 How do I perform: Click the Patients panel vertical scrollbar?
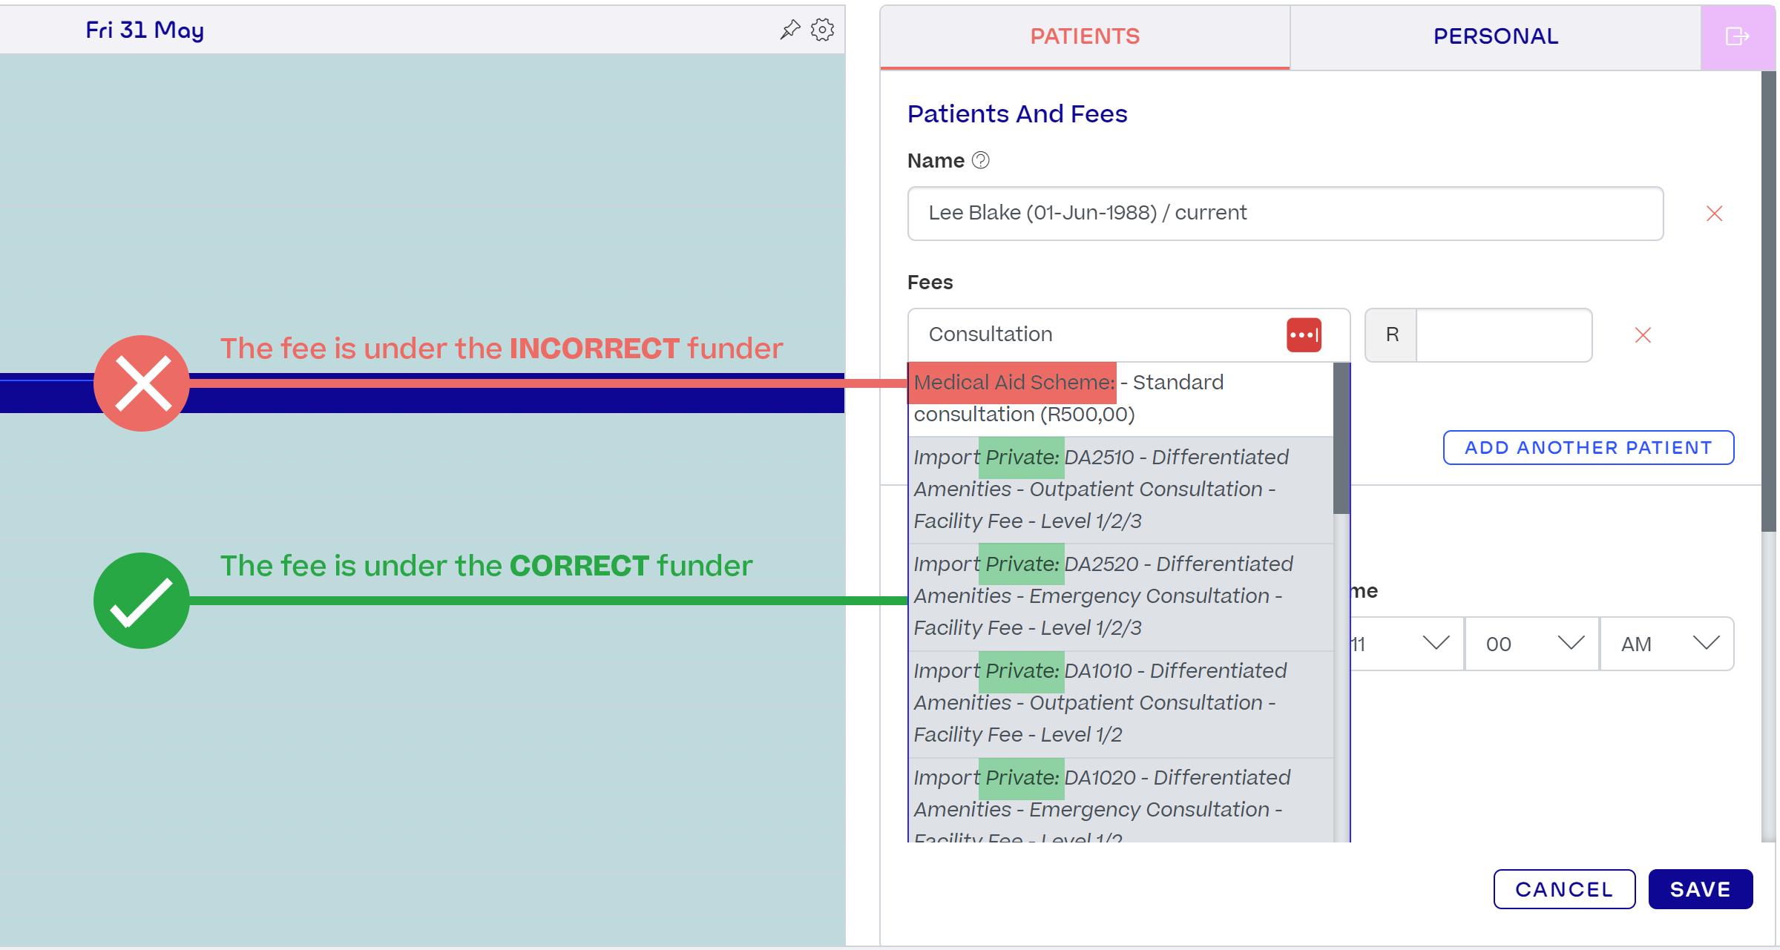[x=1769, y=301]
